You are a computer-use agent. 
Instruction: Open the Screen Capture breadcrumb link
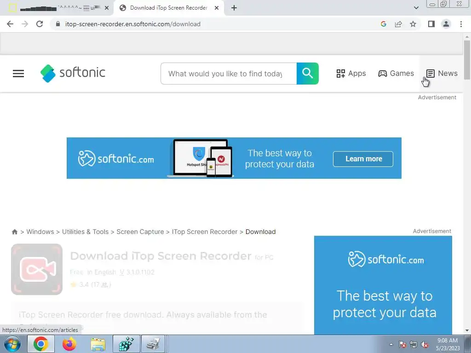[140, 232]
